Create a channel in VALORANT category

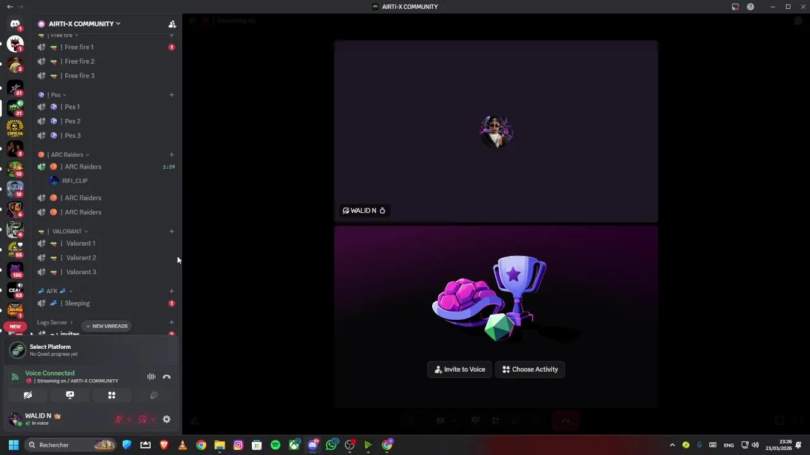pyautogui.click(x=171, y=231)
